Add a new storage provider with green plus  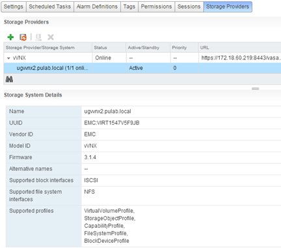10,37
